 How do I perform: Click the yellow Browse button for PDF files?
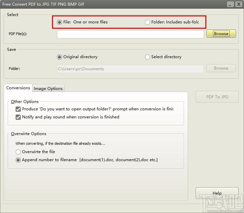(221, 34)
